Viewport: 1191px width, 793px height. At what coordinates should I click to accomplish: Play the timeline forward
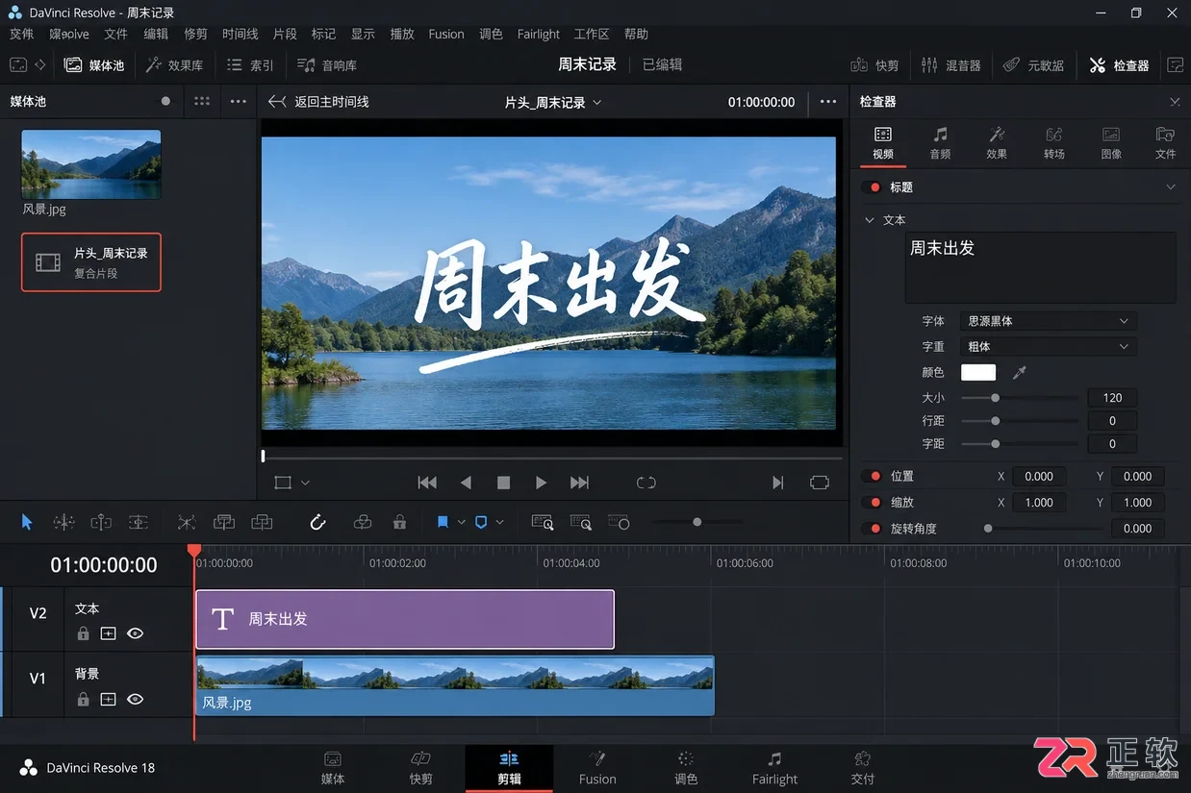(x=541, y=483)
